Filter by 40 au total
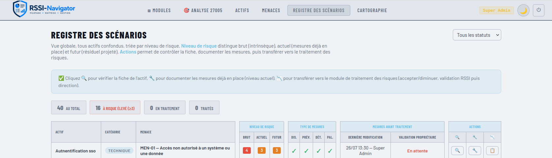The height and width of the screenshot is (158, 552). [x=69, y=108]
